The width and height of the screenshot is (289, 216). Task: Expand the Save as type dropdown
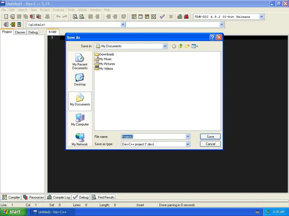point(188,144)
